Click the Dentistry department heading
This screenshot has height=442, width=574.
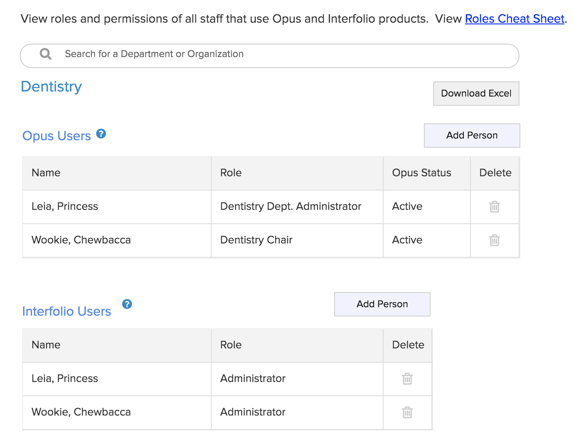[51, 86]
